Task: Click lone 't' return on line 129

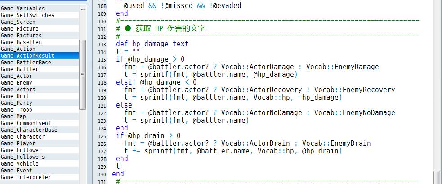Action: pyautogui.click(x=118, y=166)
